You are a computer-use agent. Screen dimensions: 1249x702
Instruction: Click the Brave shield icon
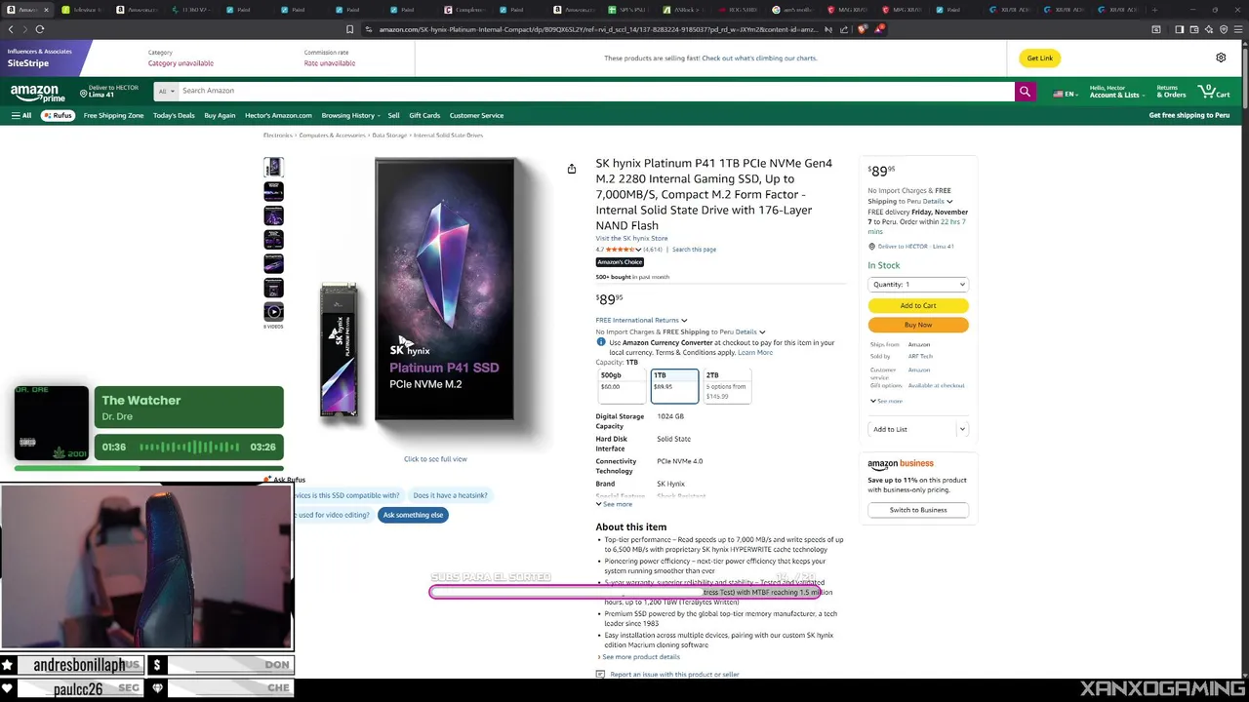click(863, 29)
